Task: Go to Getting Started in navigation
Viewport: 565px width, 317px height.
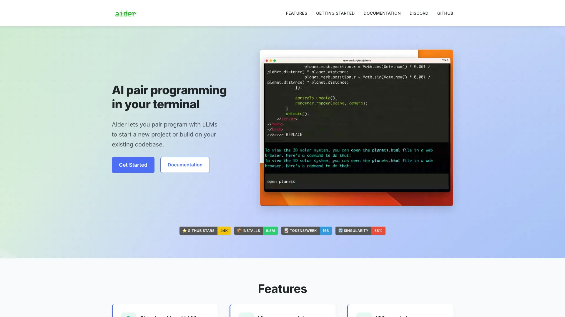Action: tap(335, 13)
